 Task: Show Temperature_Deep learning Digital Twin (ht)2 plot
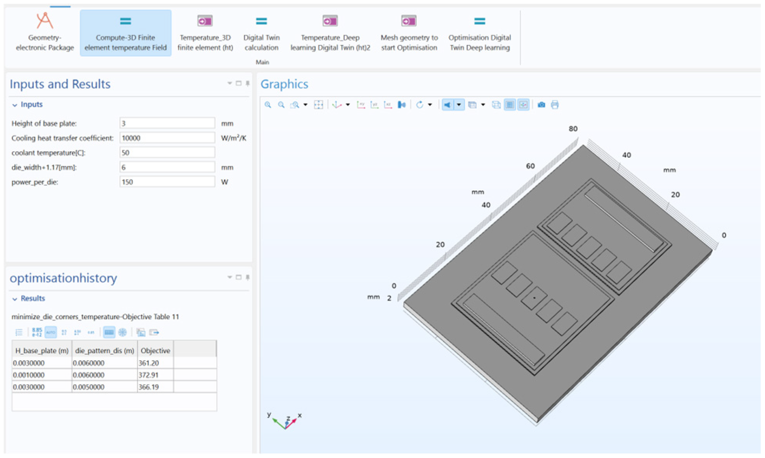point(330,32)
